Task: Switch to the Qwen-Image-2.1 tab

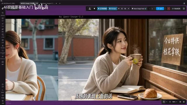Action: 47,3
